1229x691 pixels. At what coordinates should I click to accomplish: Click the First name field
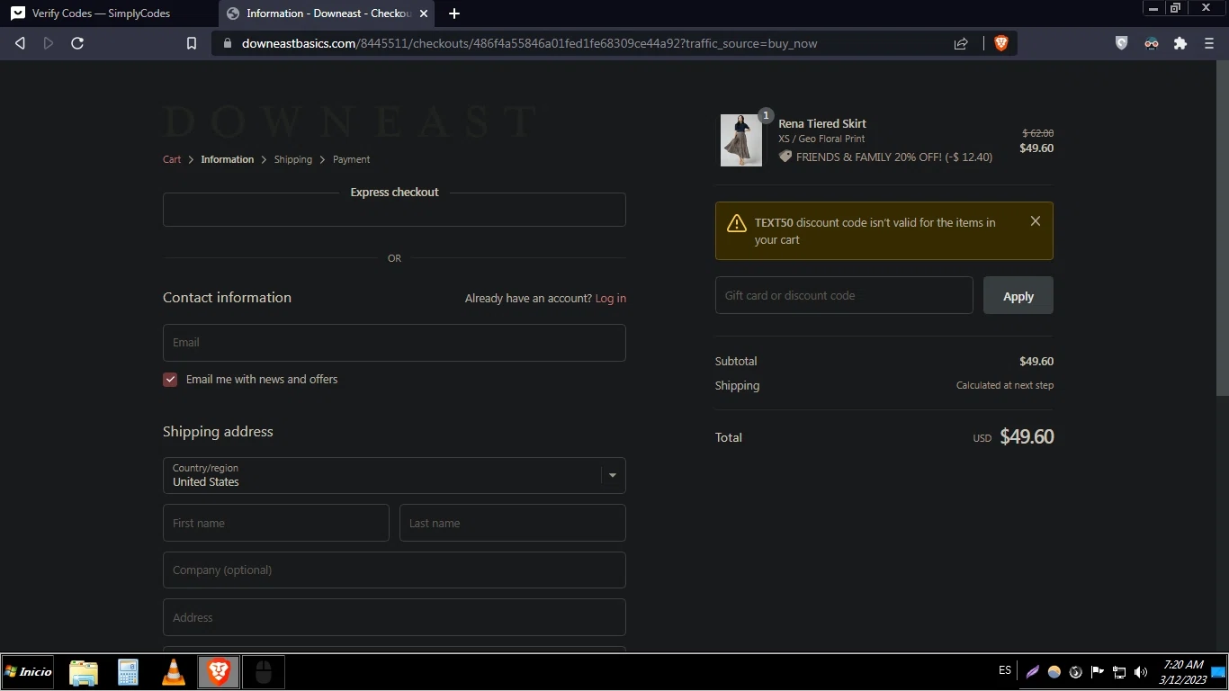click(276, 523)
